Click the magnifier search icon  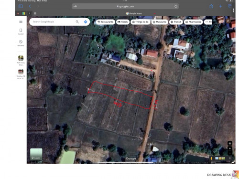click(77, 22)
